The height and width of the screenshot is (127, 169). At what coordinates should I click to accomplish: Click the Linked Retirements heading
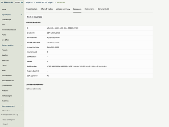coord(35,85)
